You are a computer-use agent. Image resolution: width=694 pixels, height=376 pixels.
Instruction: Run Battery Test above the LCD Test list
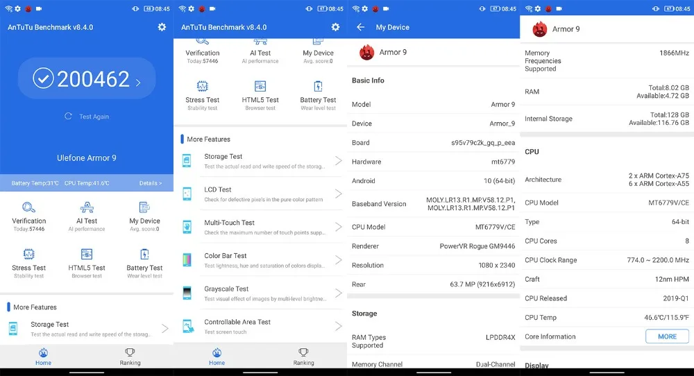click(319, 86)
